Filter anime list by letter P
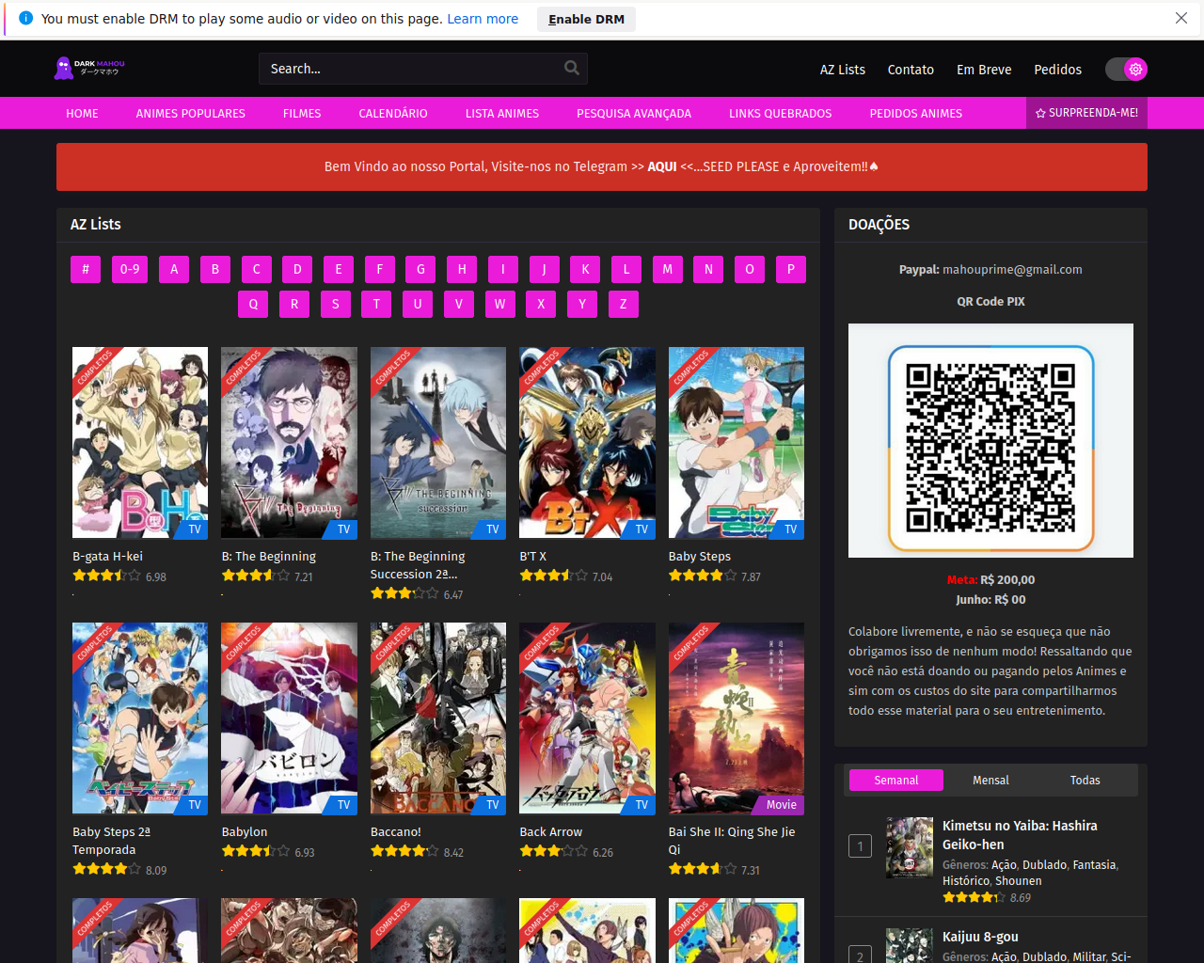Image resolution: width=1204 pixels, height=963 pixels. point(791,269)
